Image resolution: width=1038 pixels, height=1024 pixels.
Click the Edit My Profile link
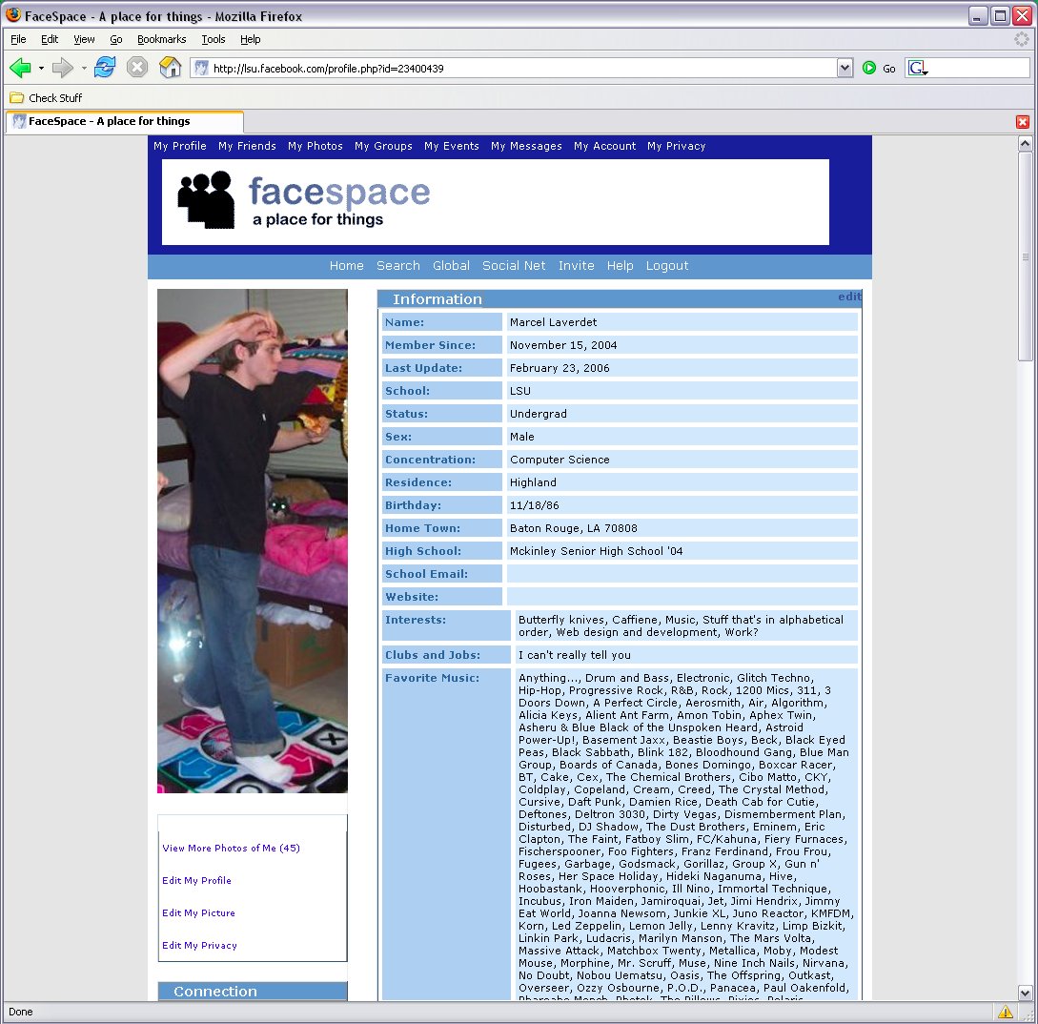click(196, 880)
